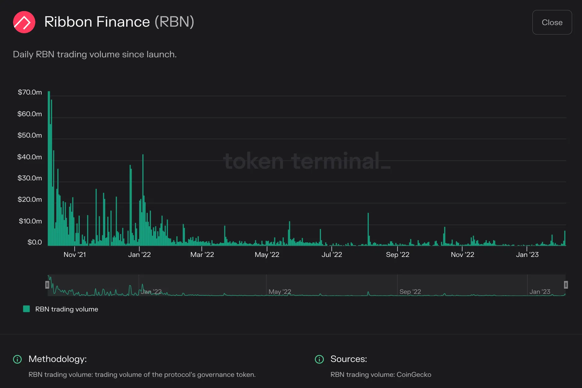Click the Sources heading
This screenshot has width=582, height=388.
point(349,359)
